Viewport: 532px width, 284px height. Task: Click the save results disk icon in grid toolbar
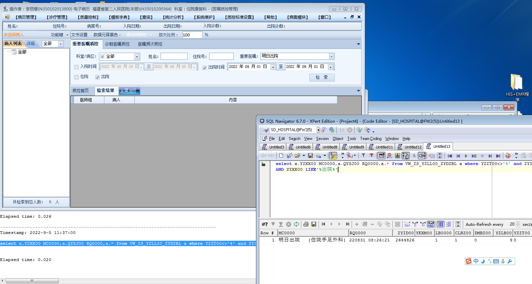[314, 224]
